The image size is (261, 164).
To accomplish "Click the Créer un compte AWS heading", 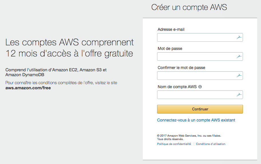I will click(x=189, y=7).
